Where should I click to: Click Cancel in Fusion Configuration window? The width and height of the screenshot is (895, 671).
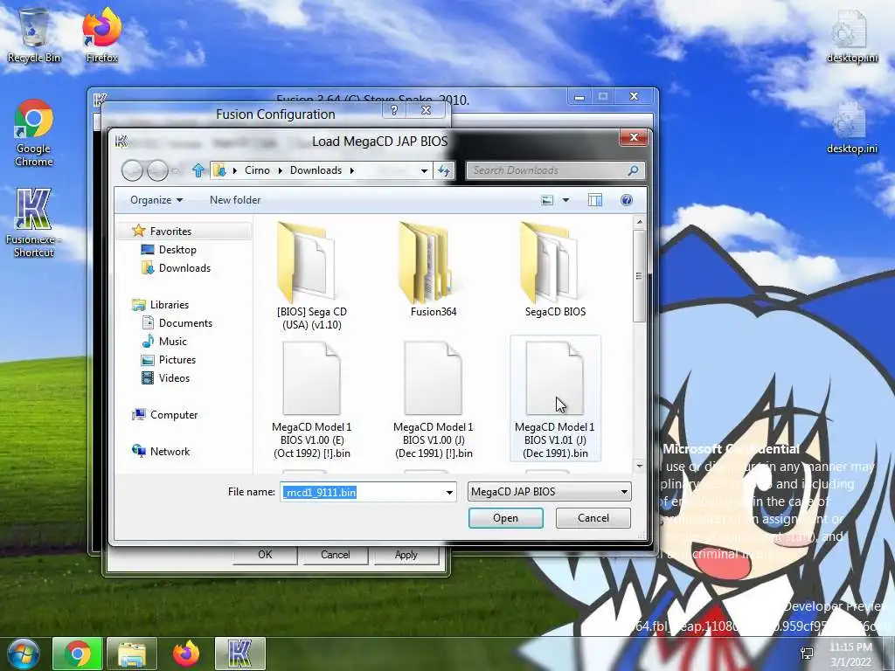[335, 555]
